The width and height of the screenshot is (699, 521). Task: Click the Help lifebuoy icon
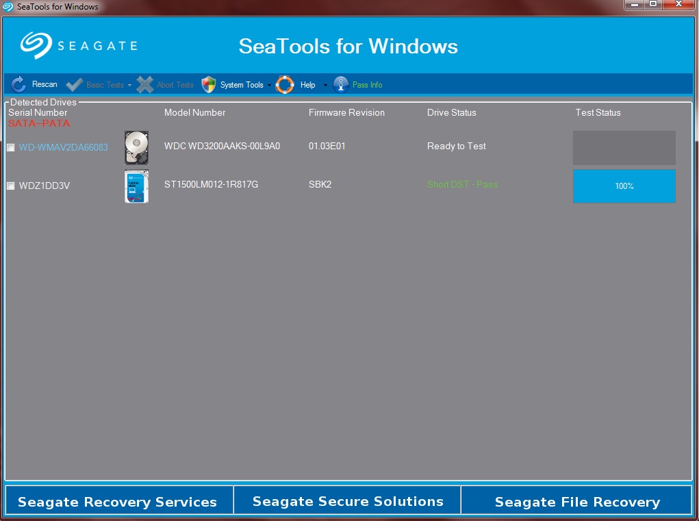pyautogui.click(x=285, y=85)
